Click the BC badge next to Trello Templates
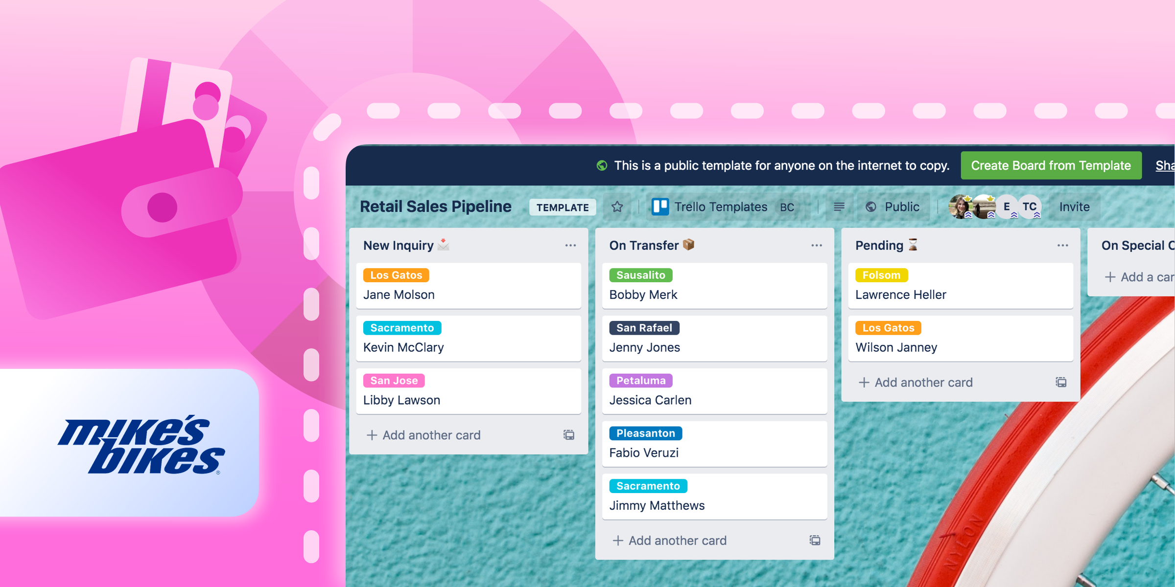 (787, 207)
